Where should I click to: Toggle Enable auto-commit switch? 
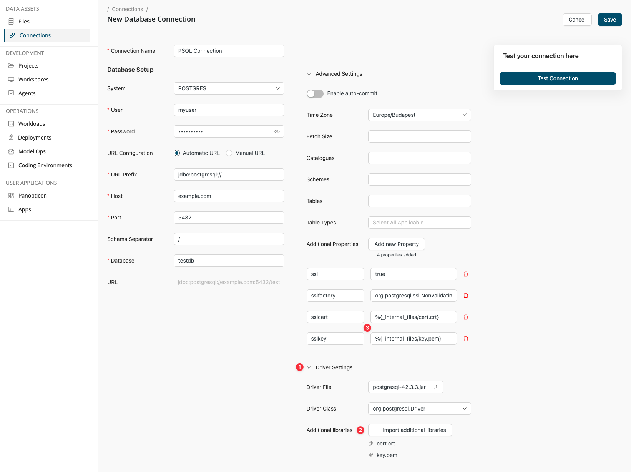pyautogui.click(x=315, y=94)
